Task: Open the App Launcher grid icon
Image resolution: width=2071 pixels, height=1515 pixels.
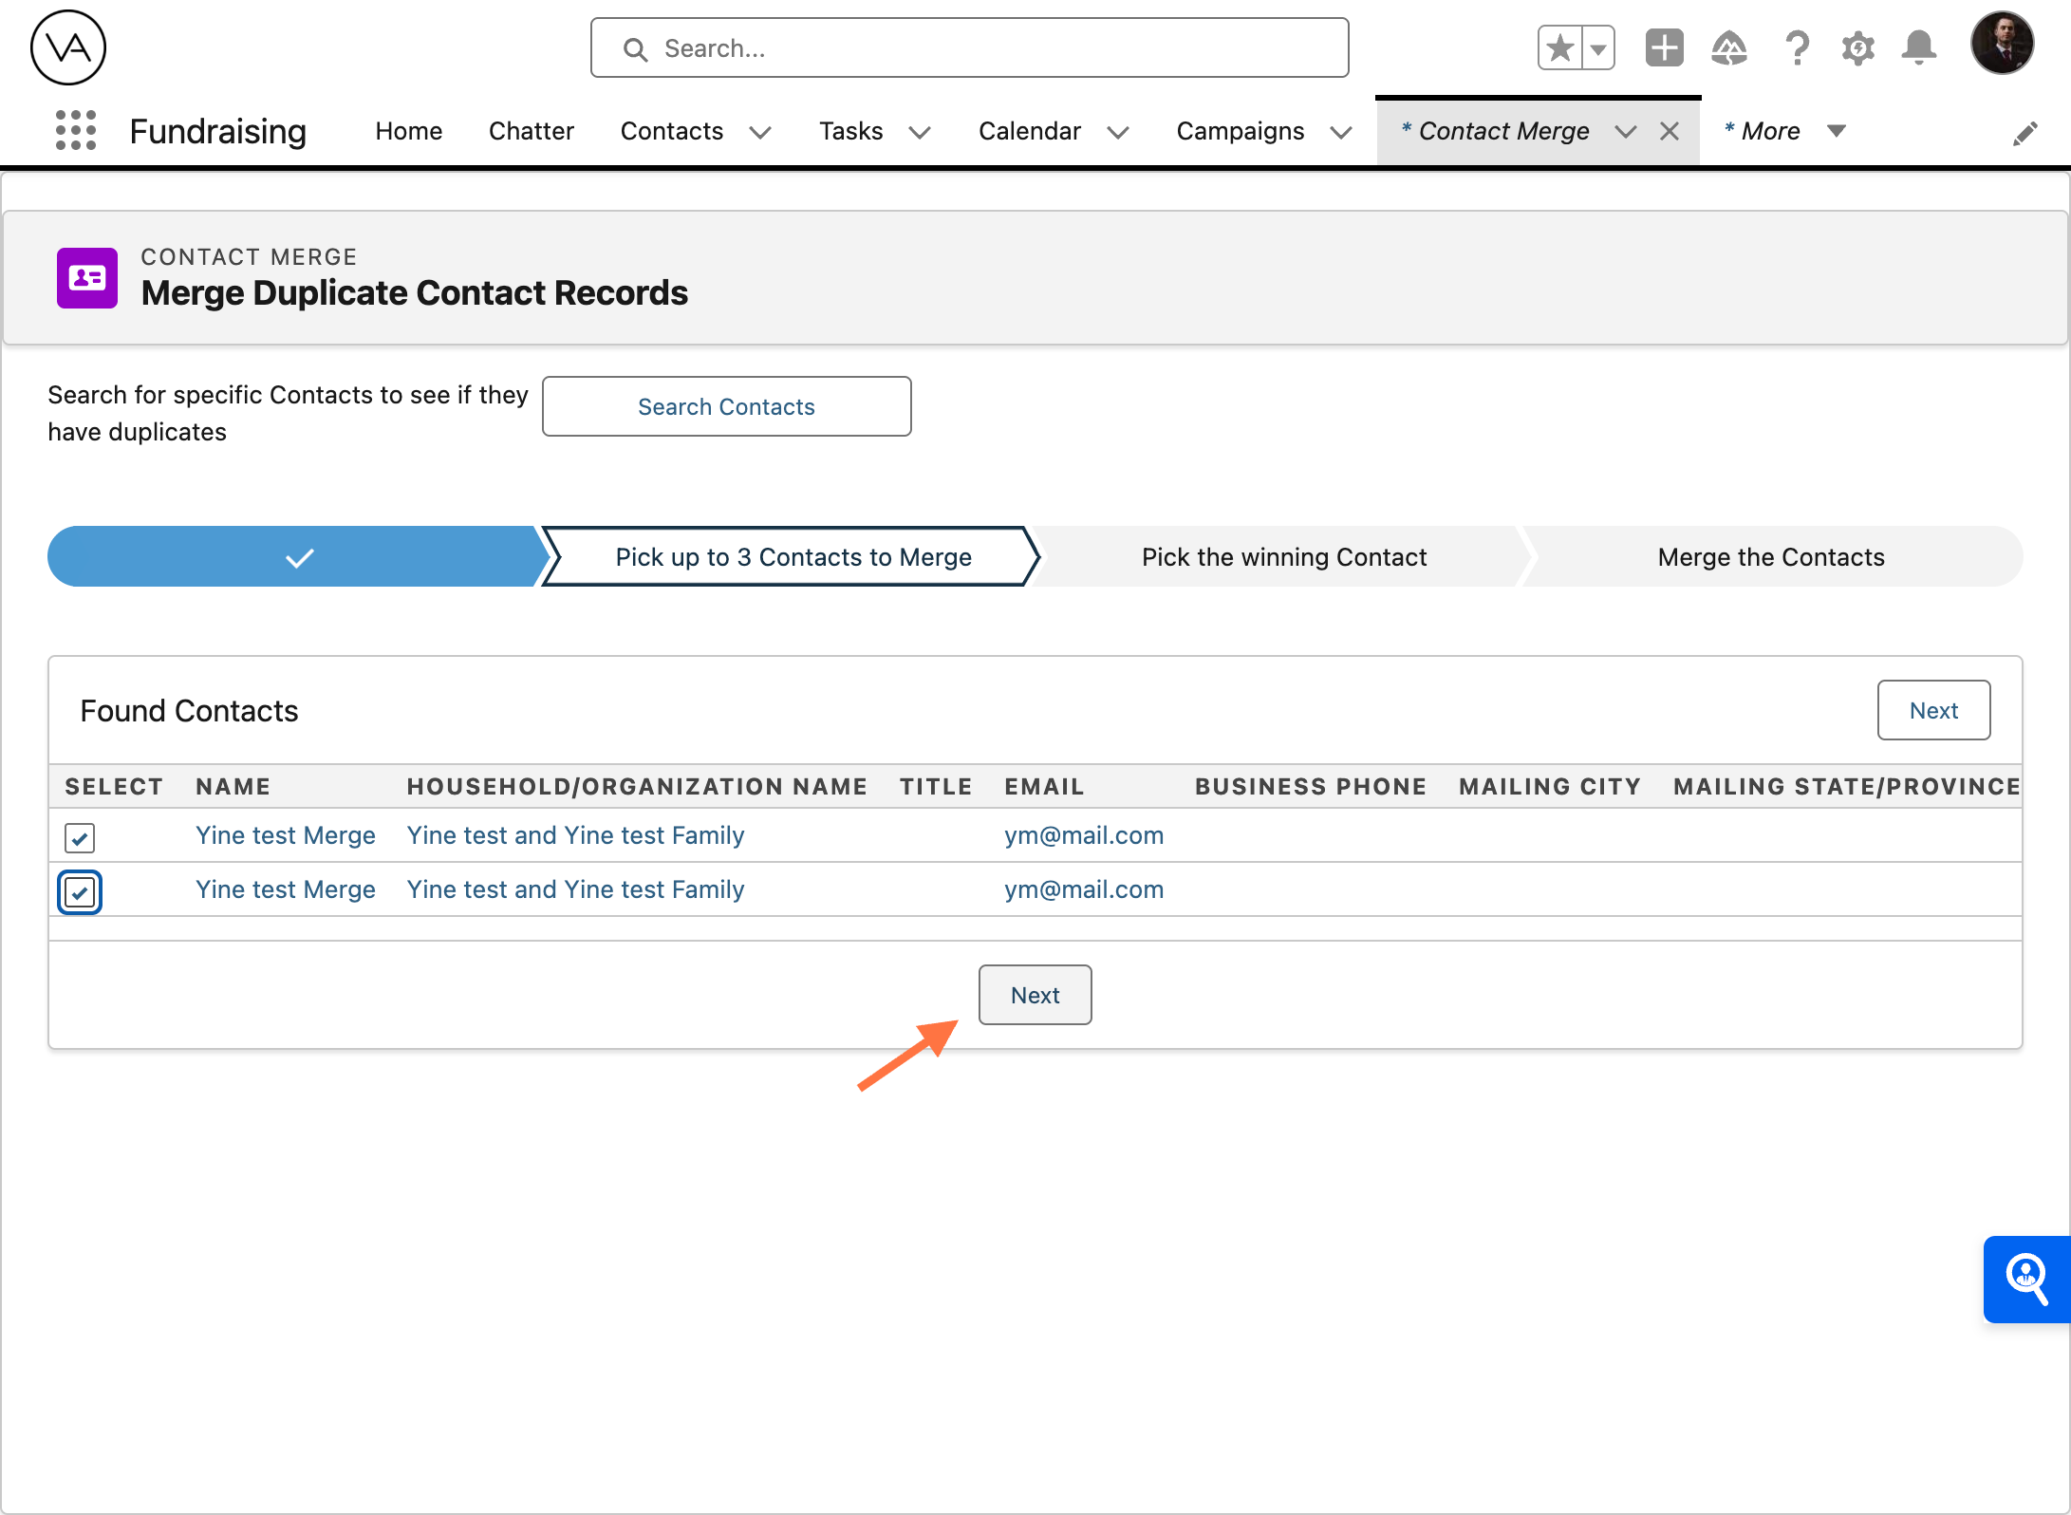Action: (76, 131)
